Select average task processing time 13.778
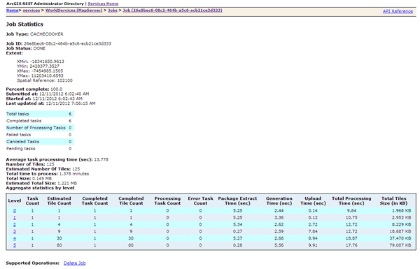Viewport: 420px width, 269px height. click(x=101, y=159)
